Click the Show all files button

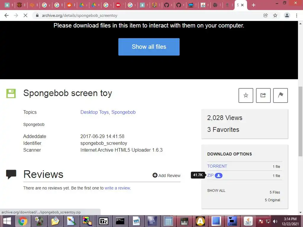(149, 47)
